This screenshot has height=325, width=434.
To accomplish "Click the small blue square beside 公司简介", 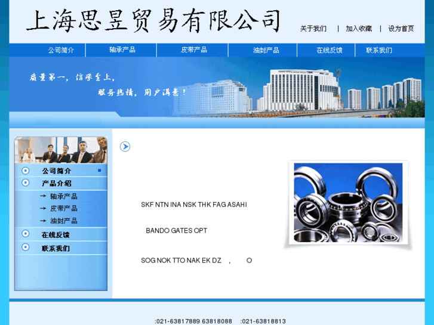I will coord(99,171).
